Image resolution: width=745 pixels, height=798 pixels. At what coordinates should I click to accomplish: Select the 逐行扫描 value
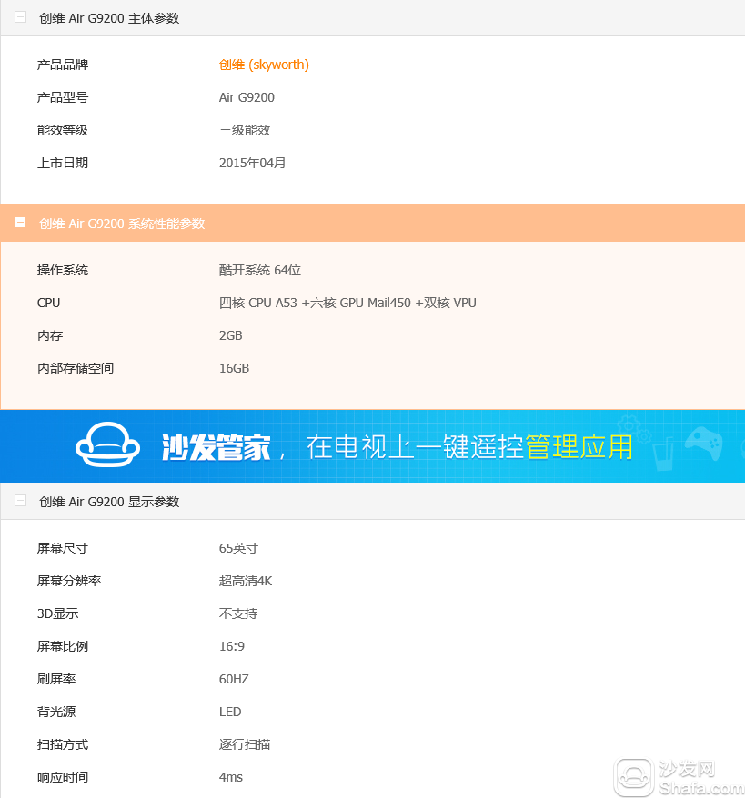245,744
